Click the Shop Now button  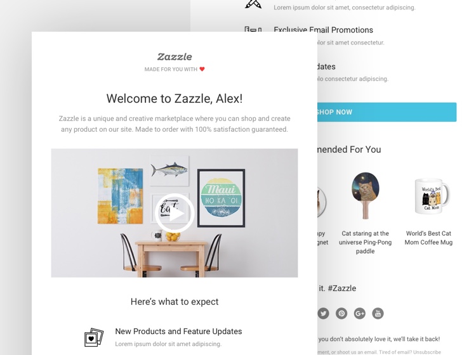(x=387, y=112)
